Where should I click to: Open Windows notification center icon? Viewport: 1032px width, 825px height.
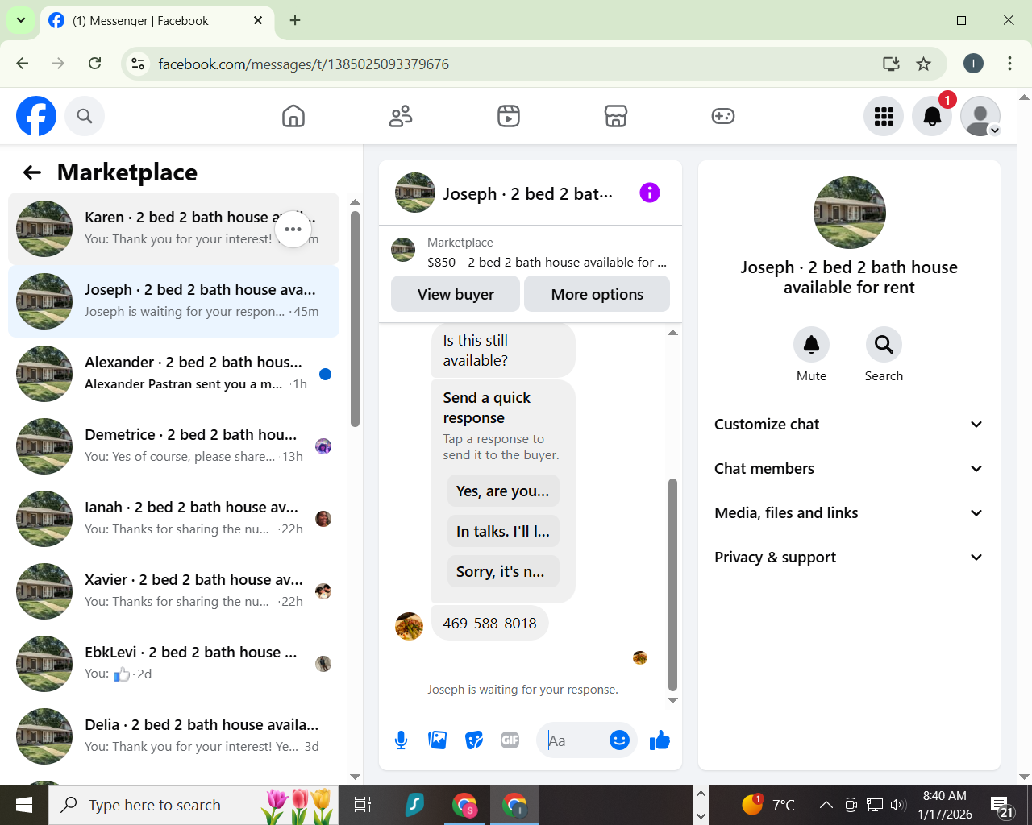(1002, 806)
